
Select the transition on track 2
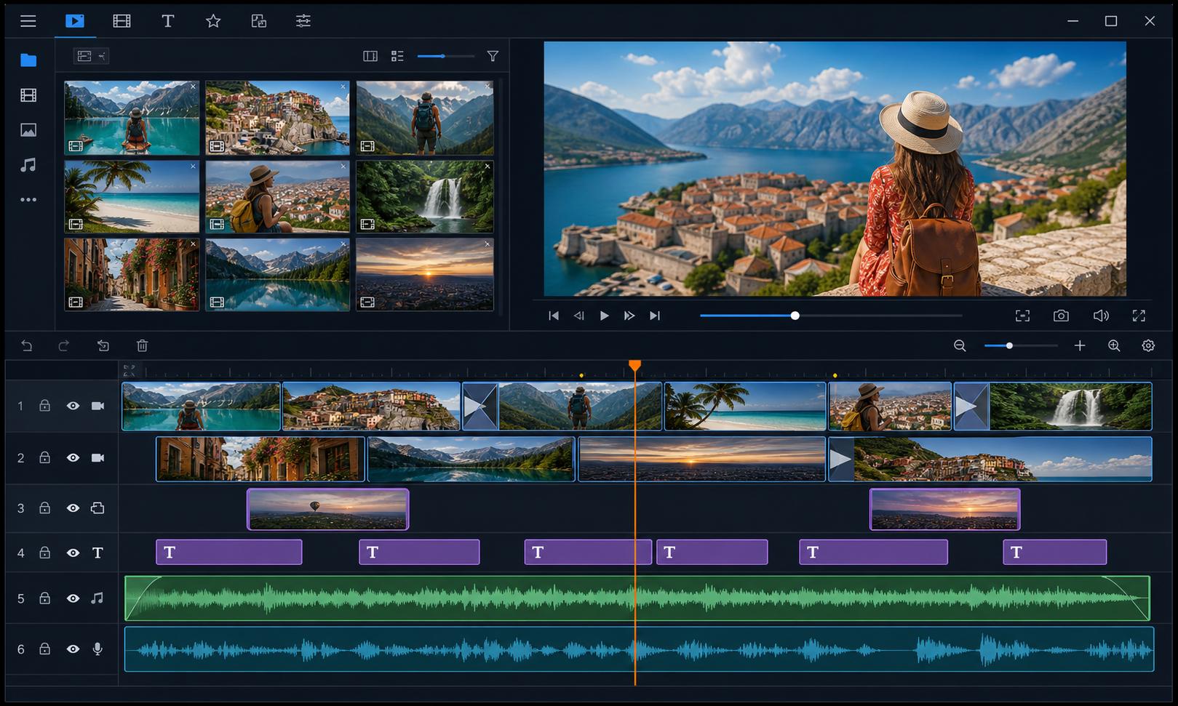coord(841,459)
